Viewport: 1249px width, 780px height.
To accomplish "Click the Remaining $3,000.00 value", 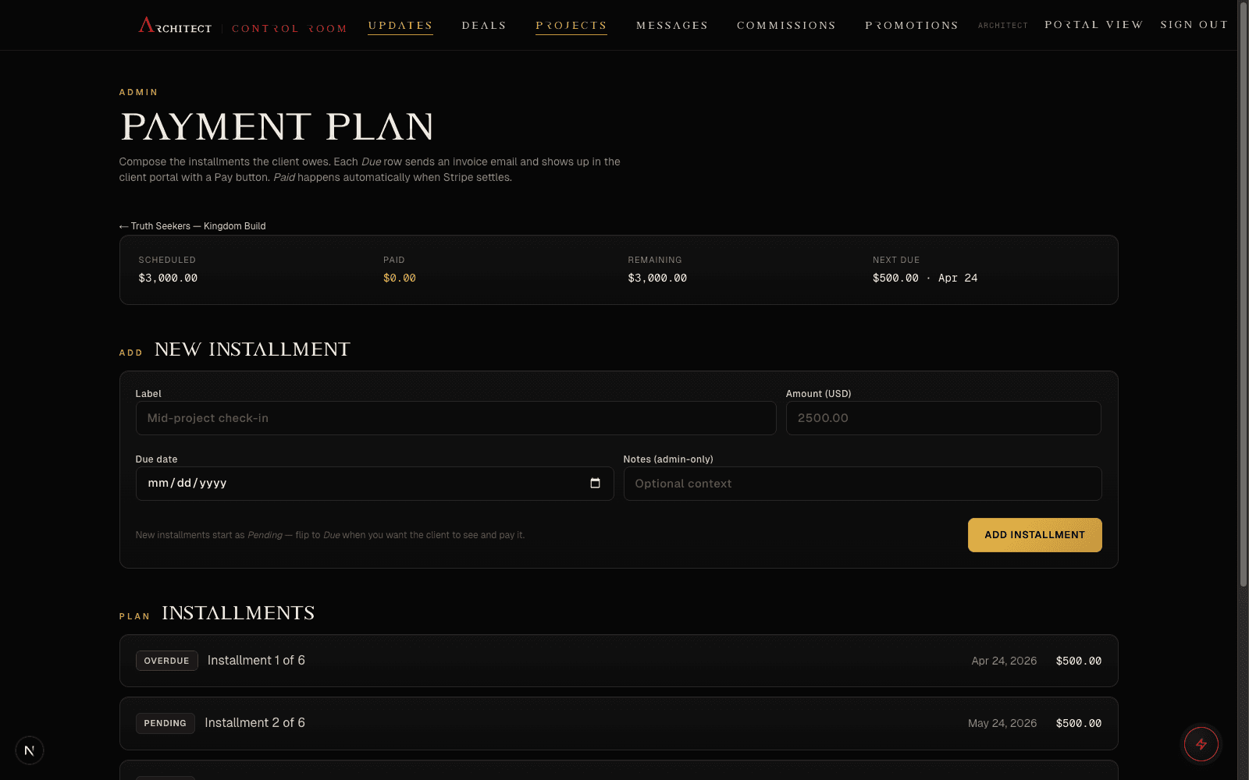I will point(657,278).
